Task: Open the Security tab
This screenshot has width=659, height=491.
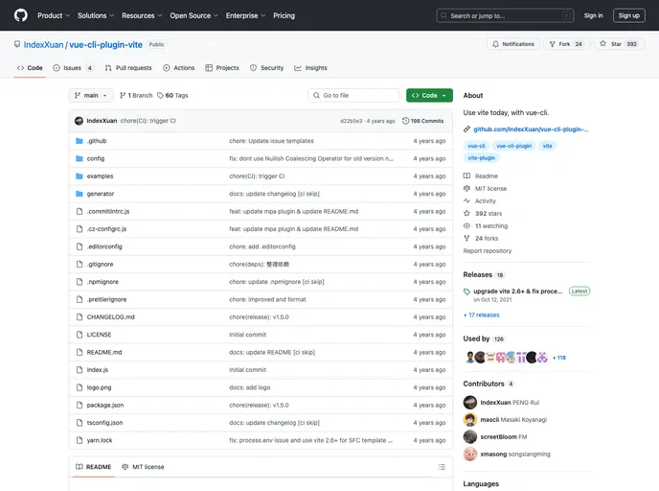Action: [267, 68]
